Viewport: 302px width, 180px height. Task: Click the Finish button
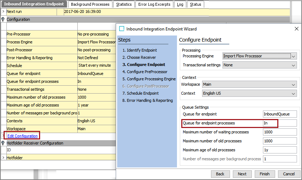[264, 174]
